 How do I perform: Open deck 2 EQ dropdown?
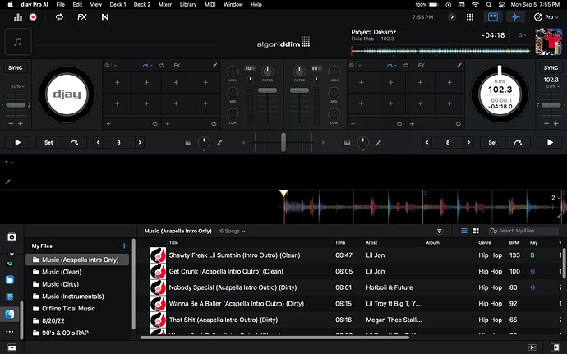(x=316, y=68)
